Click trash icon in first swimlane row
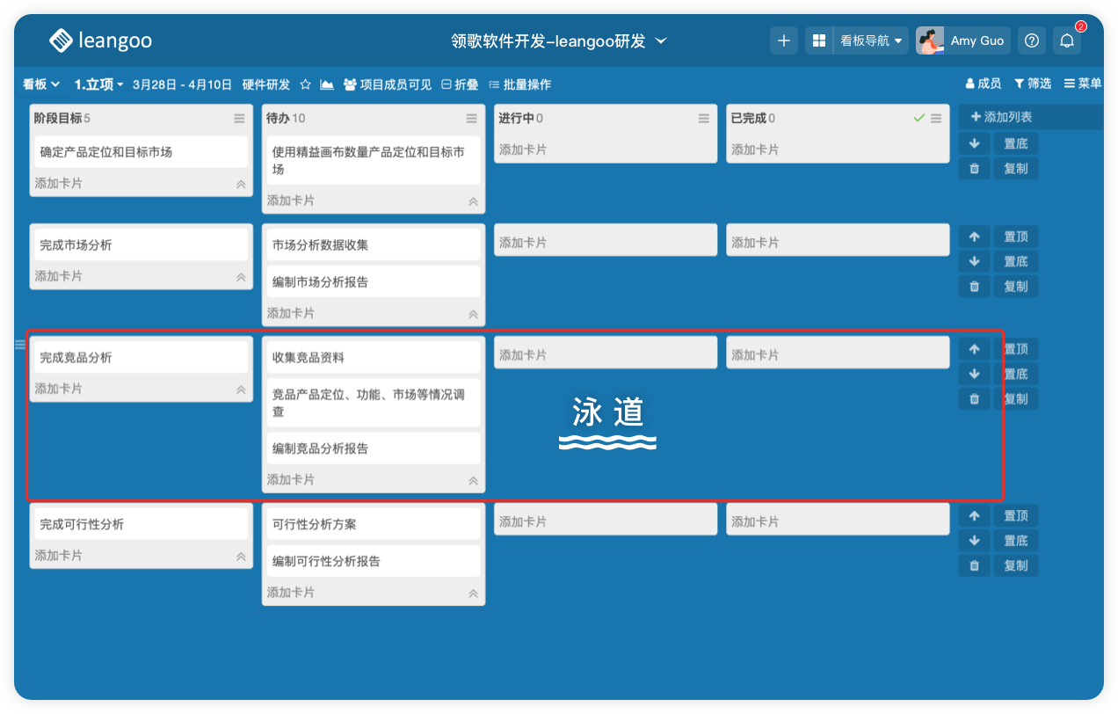 974,168
